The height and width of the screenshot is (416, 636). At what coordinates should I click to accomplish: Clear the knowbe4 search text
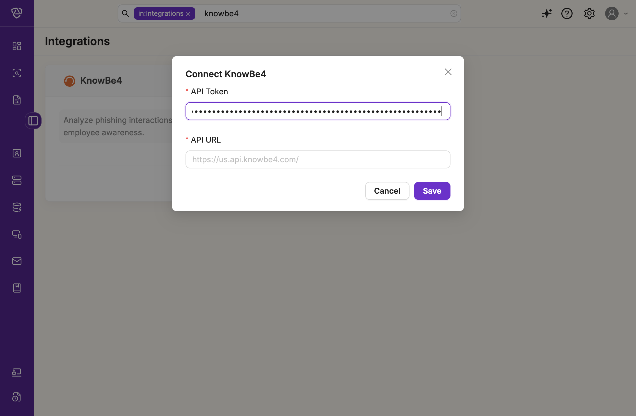click(x=454, y=13)
